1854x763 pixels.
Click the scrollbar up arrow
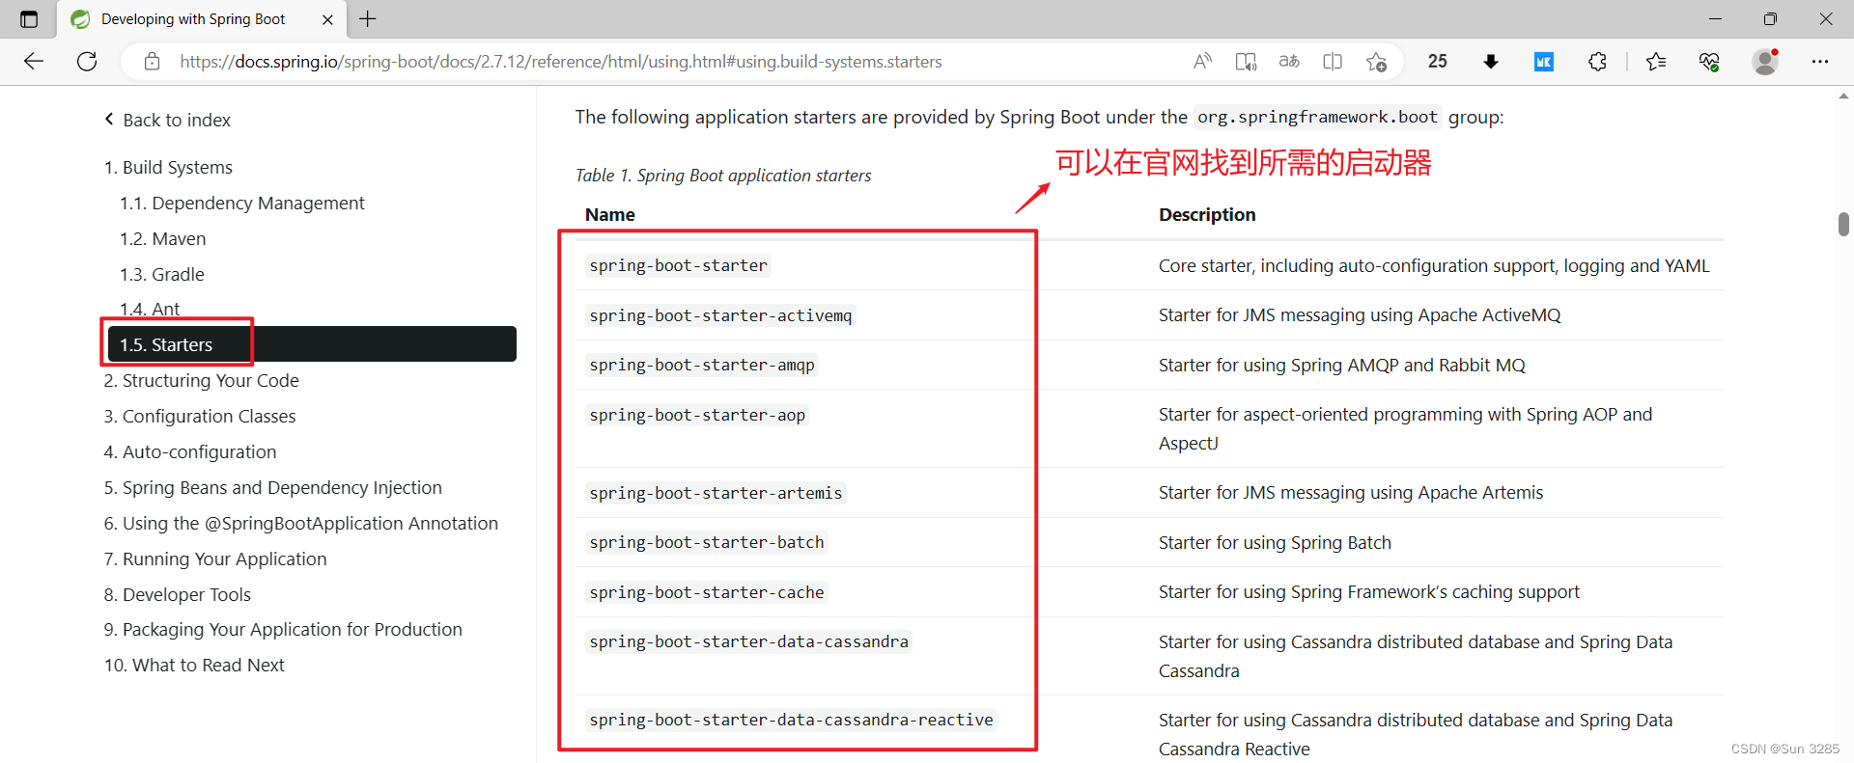pyautogui.click(x=1843, y=95)
